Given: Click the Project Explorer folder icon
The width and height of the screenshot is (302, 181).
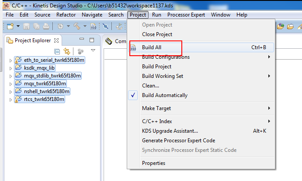Looking at the screenshot, I should click(10, 40).
